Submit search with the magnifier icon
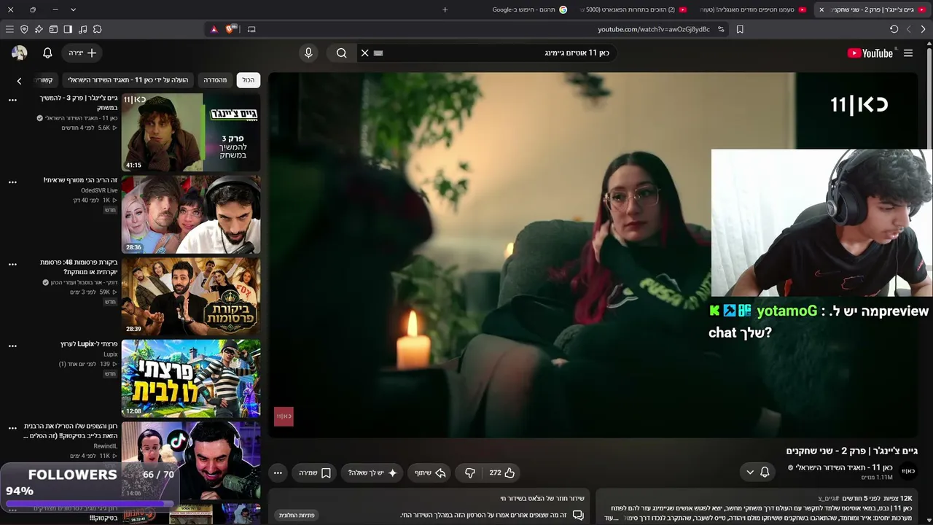The width and height of the screenshot is (933, 525). click(341, 52)
